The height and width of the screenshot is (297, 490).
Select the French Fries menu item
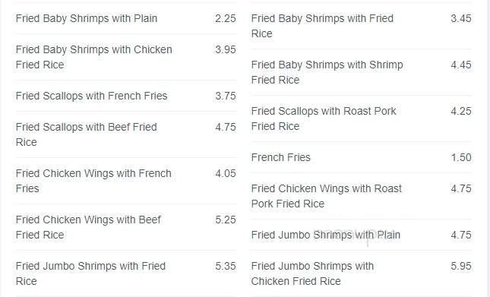(x=281, y=157)
